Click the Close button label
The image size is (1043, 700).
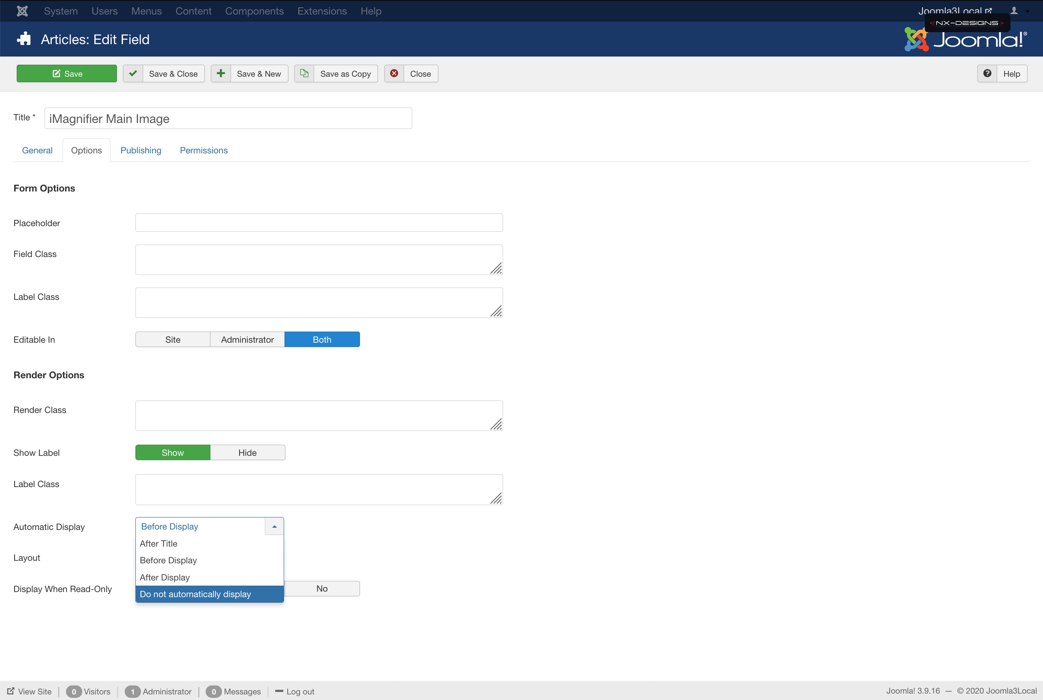[421, 74]
